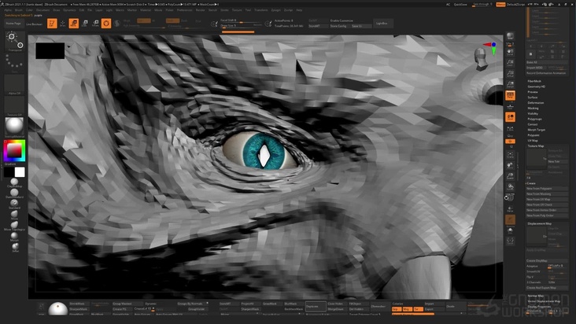576x324 pixels.
Task: Expand the Deformation subpalette
Action: tap(536, 103)
